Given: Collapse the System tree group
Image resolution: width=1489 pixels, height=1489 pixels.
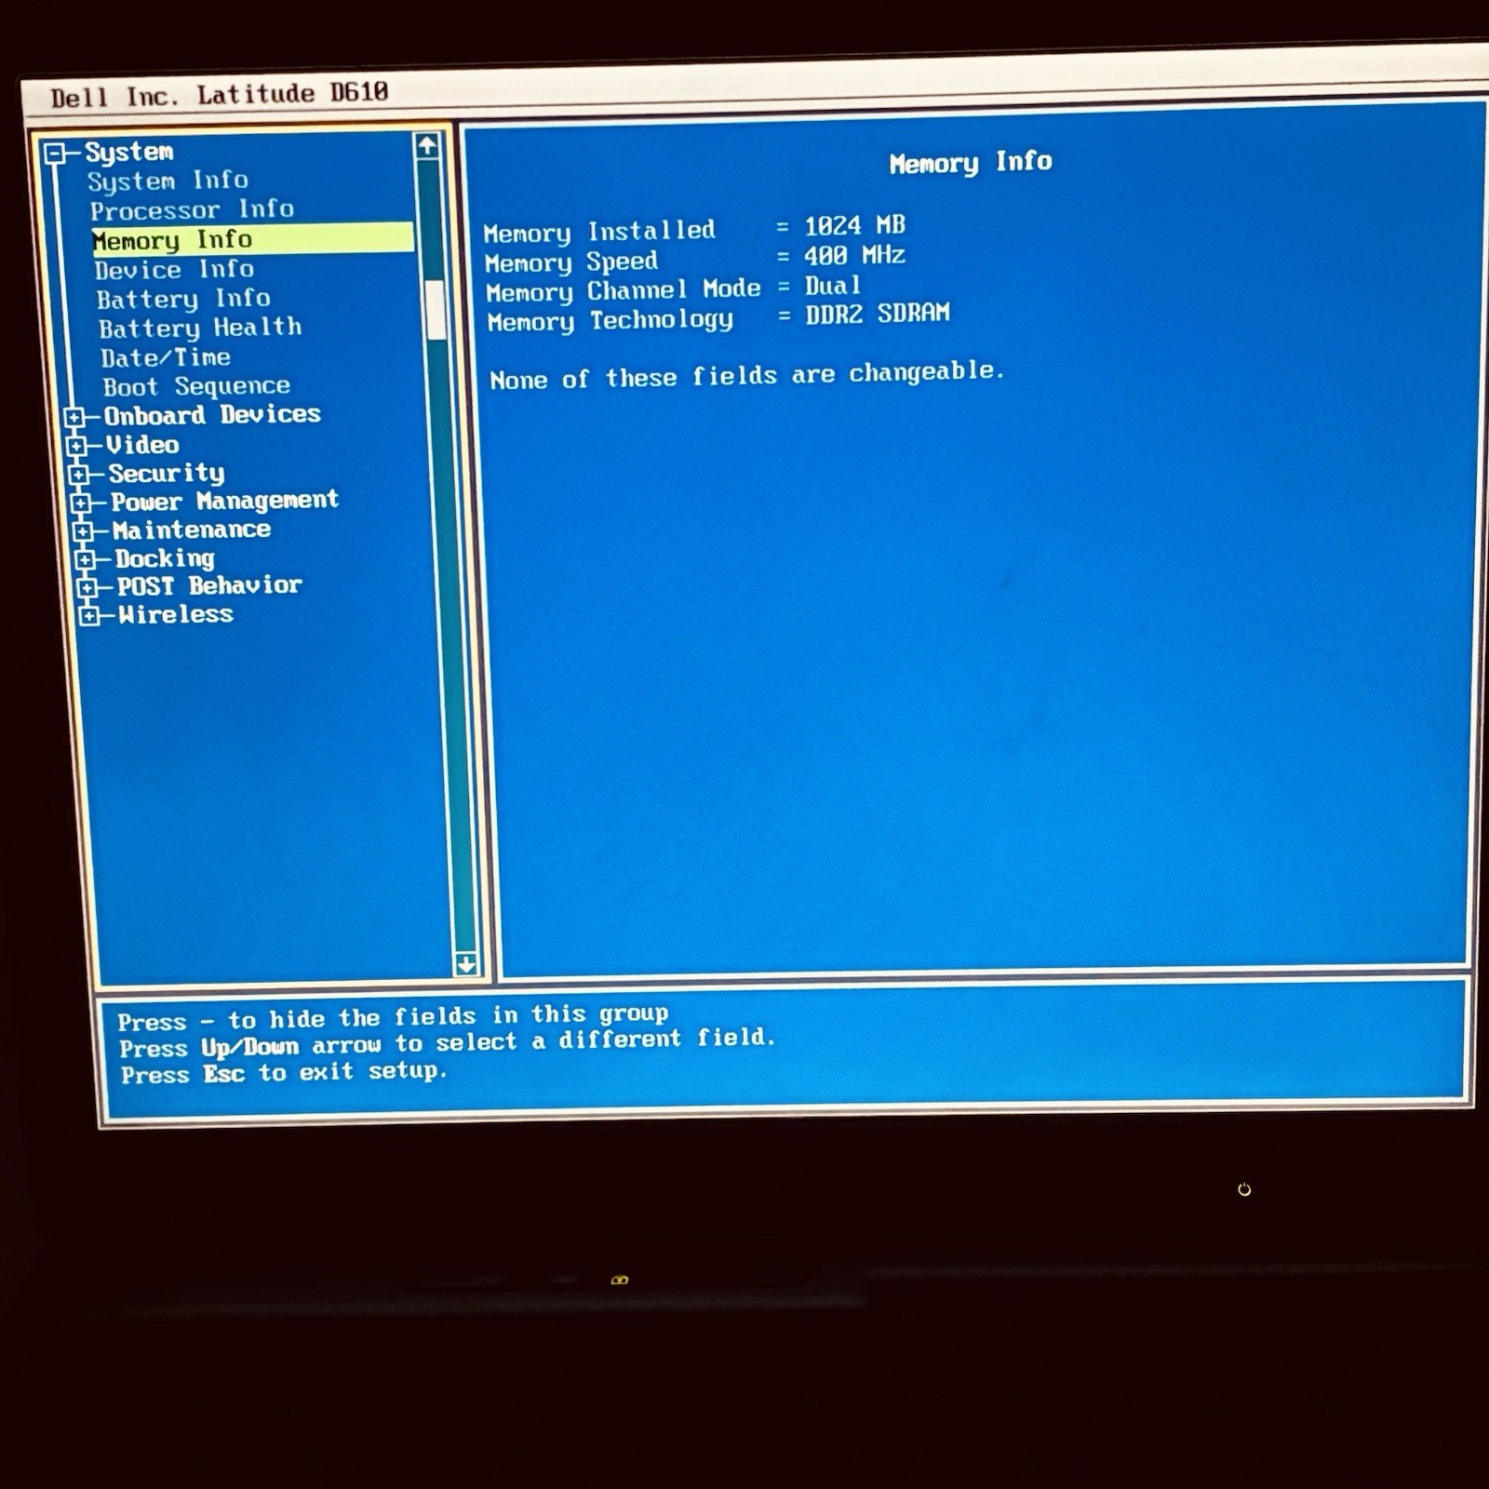Looking at the screenshot, I should 56,153.
